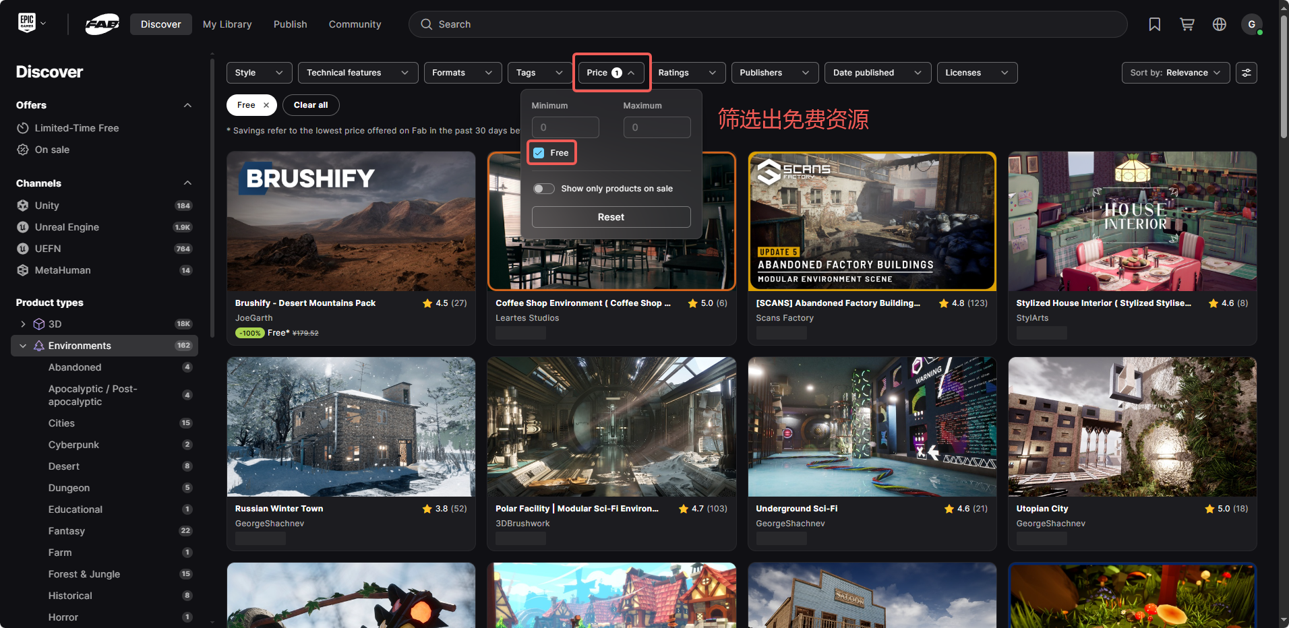The width and height of the screenshot is (1289, 628).
Task: Open the Utopian City thumbnail
Action: click(x=1133, y=427)
